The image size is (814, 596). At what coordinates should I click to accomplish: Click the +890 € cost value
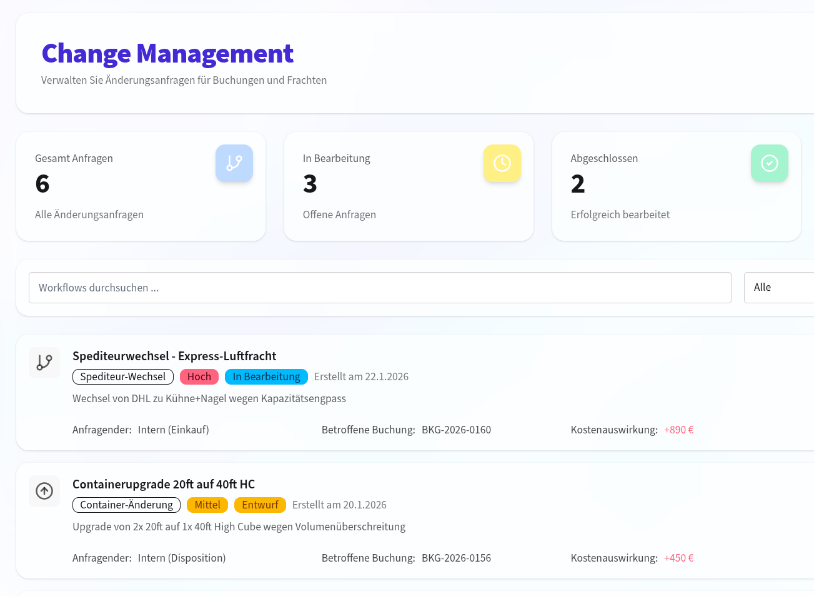click(678, 430)
